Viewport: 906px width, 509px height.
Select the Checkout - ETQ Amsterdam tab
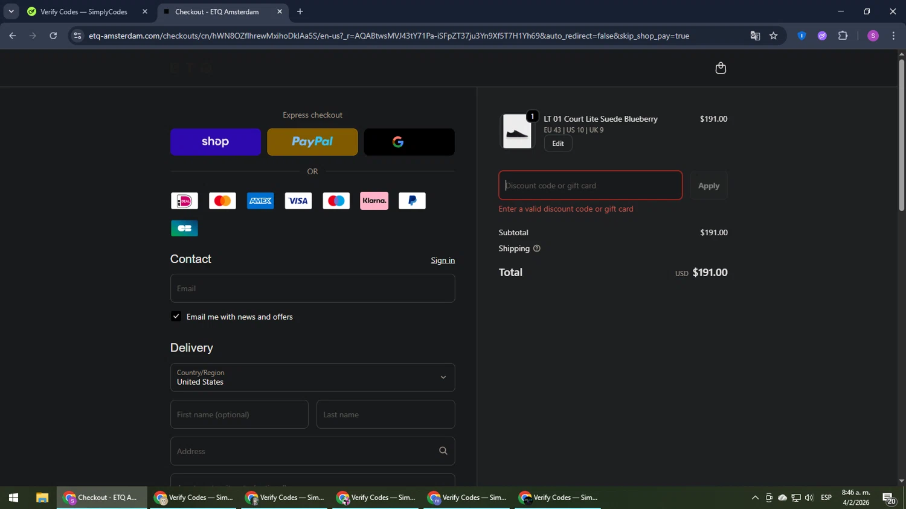(217, 11)
